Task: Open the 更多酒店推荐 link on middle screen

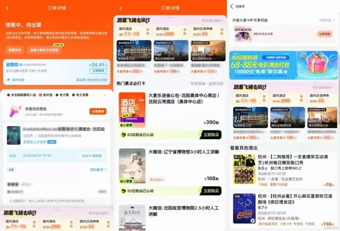Action: [212, 20]
